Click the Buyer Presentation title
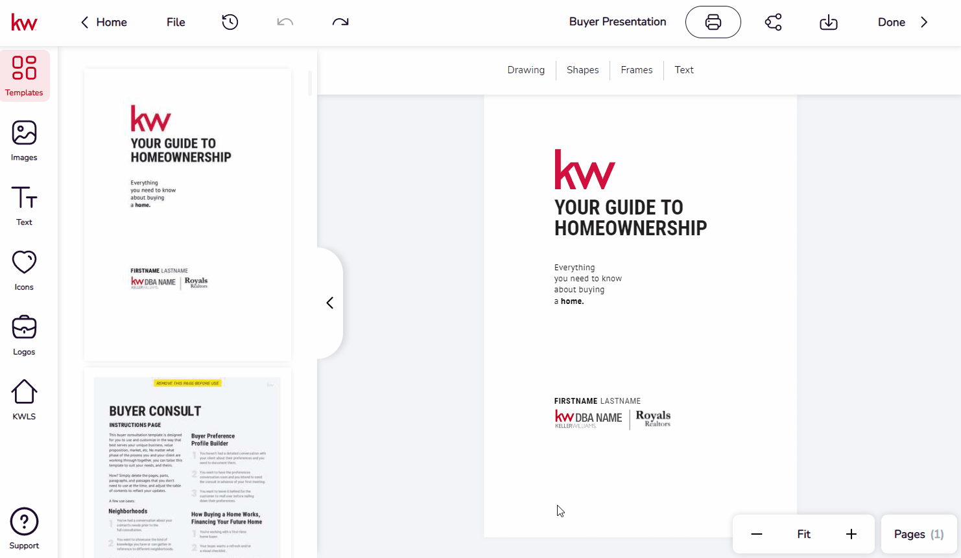The height and width of the screenshot is (558, 961). click(x=617, y=22)
